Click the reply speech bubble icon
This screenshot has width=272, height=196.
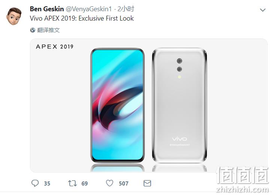click(35, 183)
